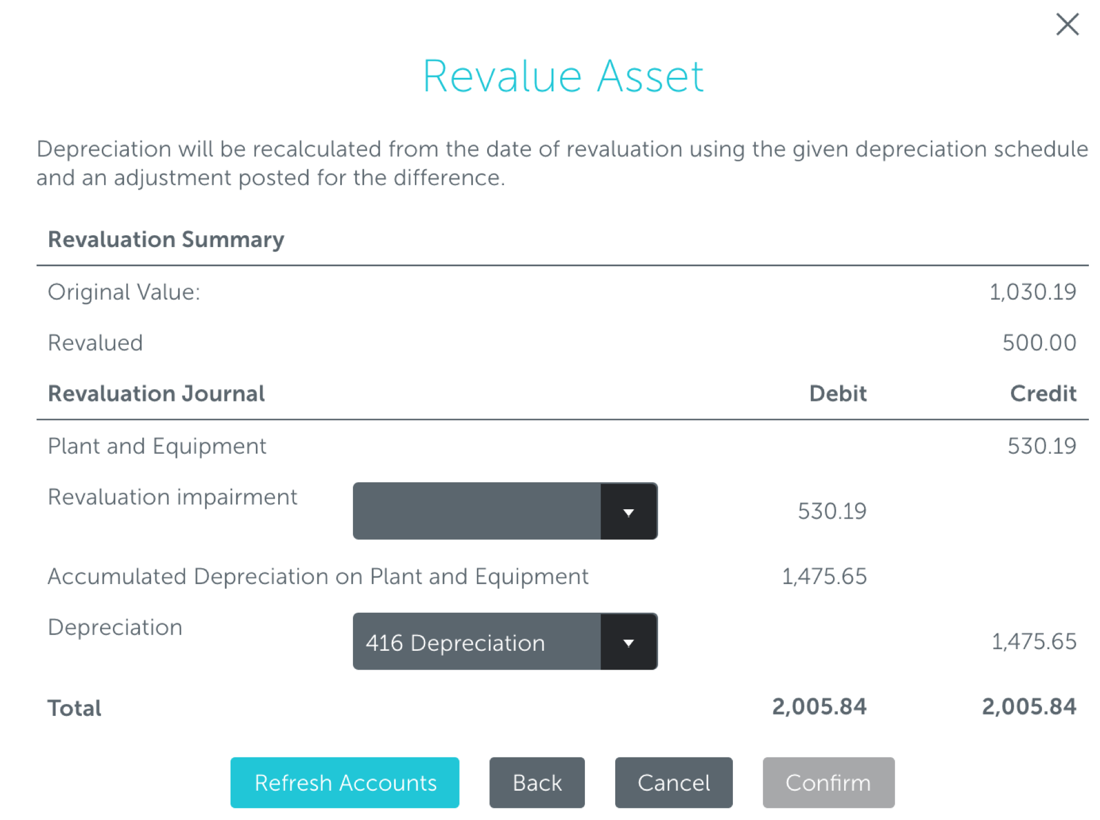
Task: Expand the Depreciation account dropdown arrow
Action: [628, 641]
